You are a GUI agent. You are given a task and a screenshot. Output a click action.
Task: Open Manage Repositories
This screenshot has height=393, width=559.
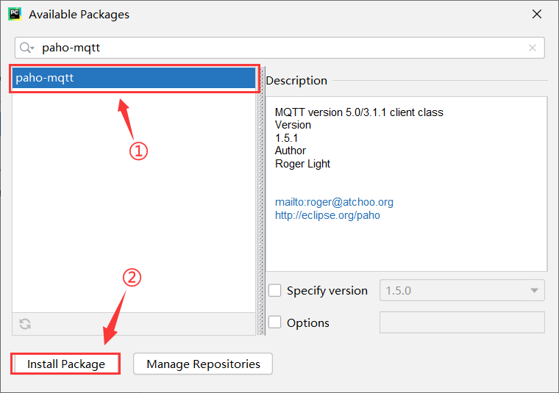click(203, 364)
